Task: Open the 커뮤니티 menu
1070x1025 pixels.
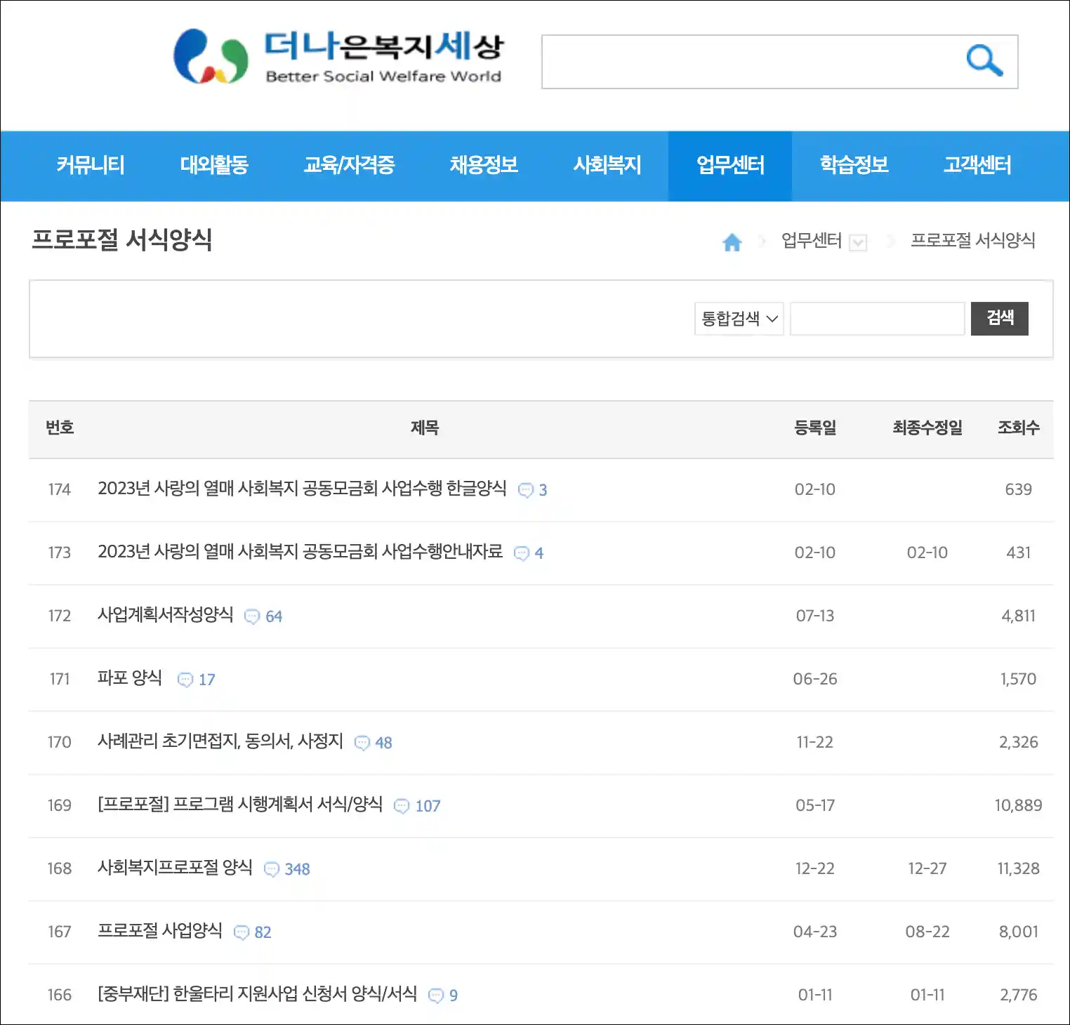Action: tap(91, 166)
